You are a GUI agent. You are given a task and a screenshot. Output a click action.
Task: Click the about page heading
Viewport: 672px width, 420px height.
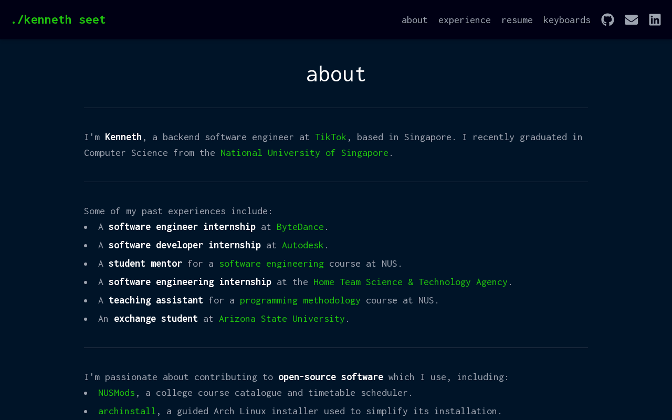(335, 74)
